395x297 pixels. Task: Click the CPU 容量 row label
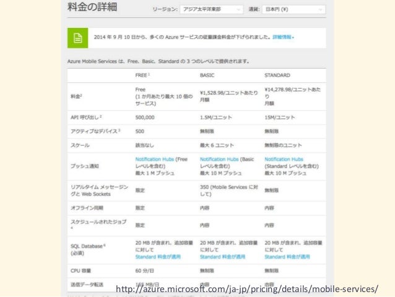coord(80,271)
